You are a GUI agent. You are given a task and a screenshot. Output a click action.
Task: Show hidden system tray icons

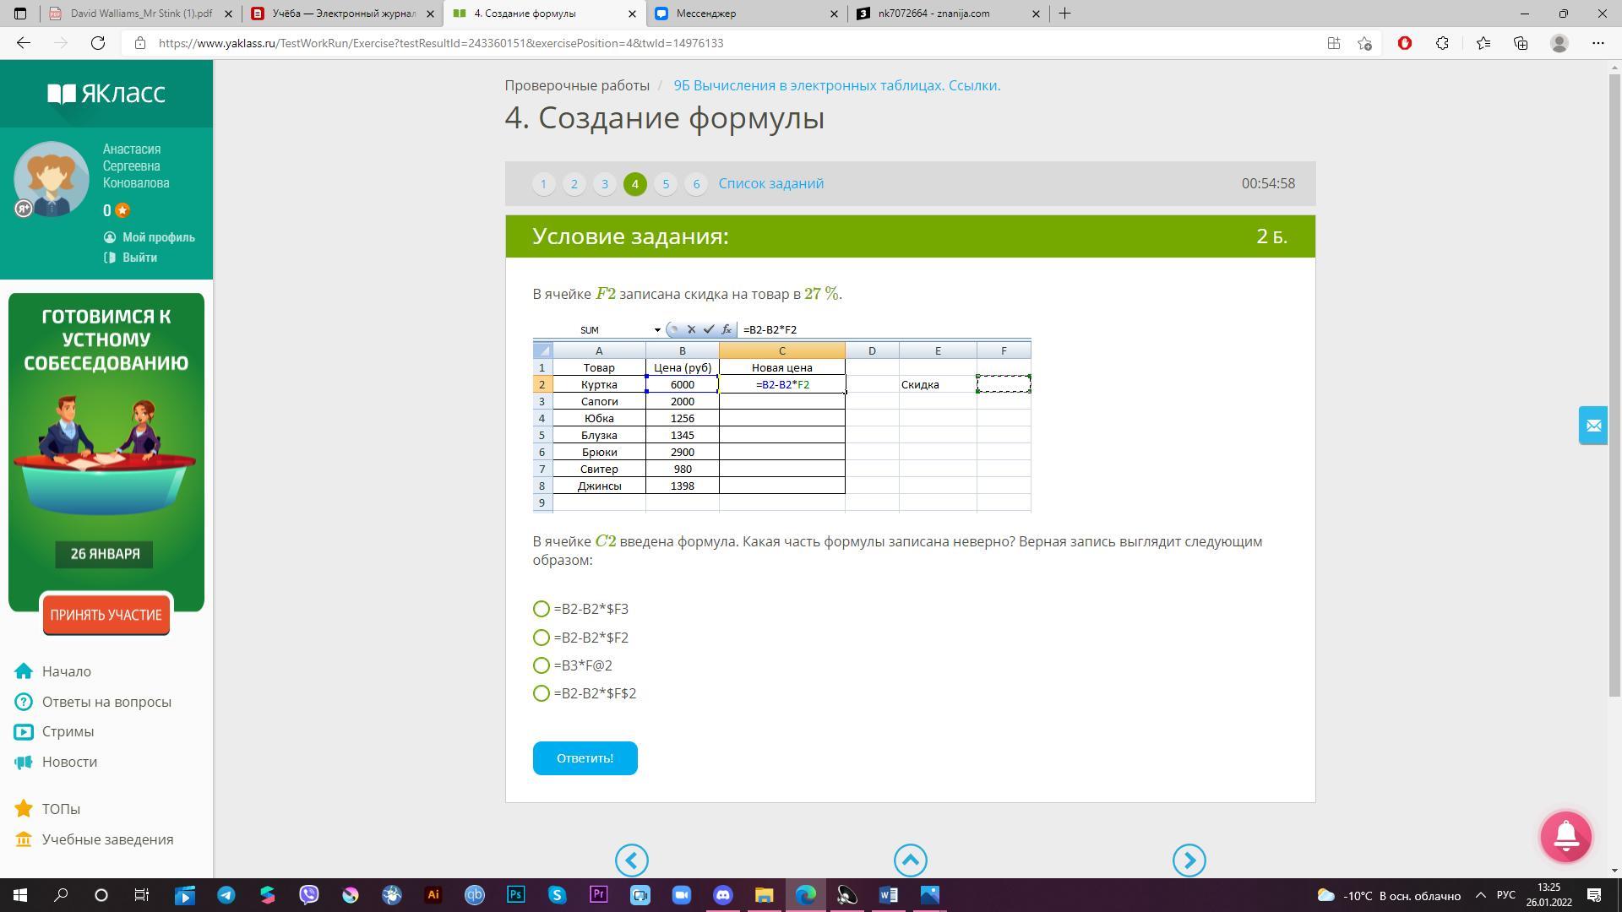[1480, 895]
